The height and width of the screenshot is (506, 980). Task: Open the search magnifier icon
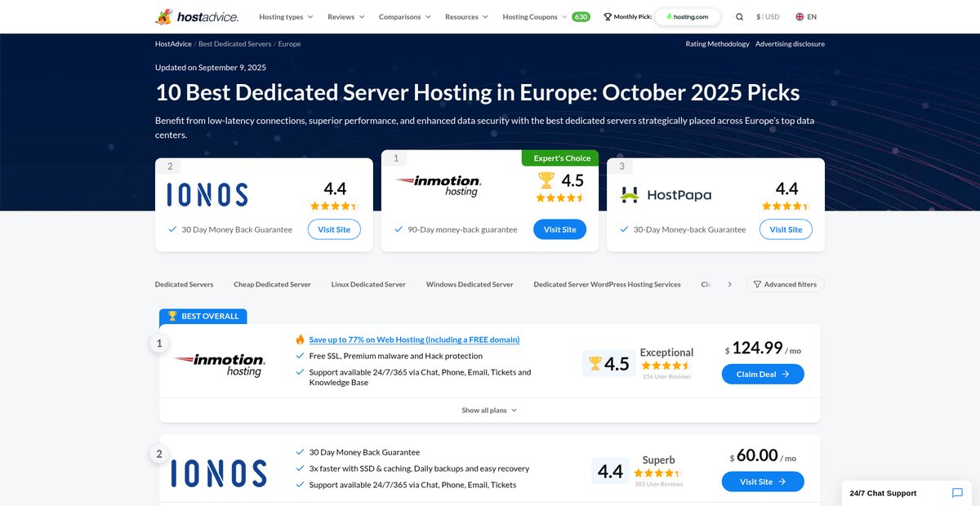pyautogui.click(x=739, y=16)
